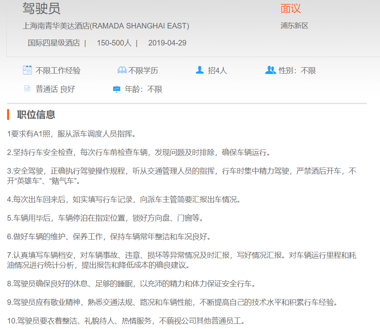380x329 pixels.
Task: Click the work experience calendar icon
Action: point(27,70)
